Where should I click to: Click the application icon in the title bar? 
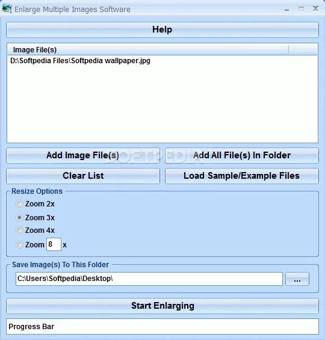click(x=7, y=8)
